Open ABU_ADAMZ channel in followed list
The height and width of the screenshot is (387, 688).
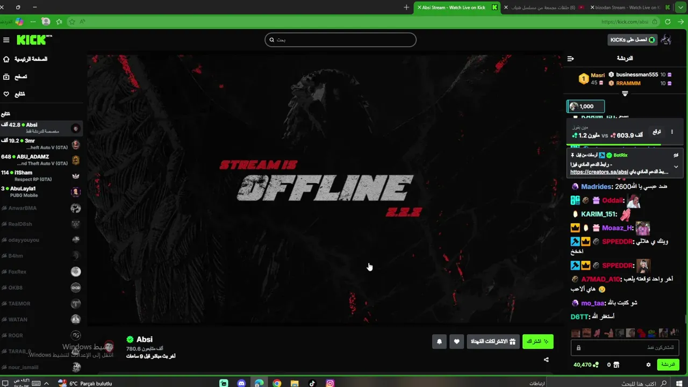[x=41, y=160]
